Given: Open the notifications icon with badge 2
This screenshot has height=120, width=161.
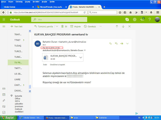Looking at the screenshot, I should [x=142, y=19].
